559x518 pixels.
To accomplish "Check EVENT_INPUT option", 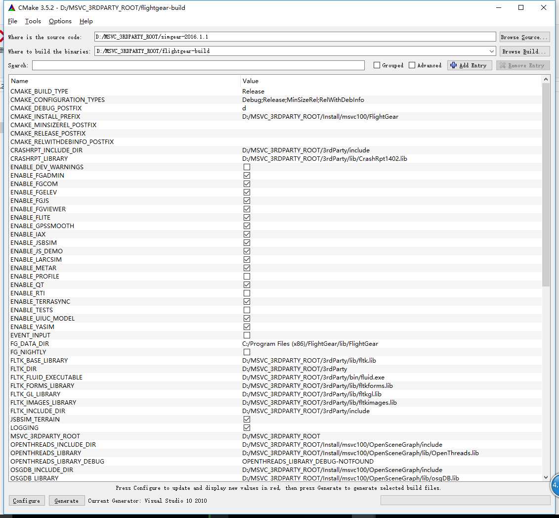I will (x=247, y=335).
